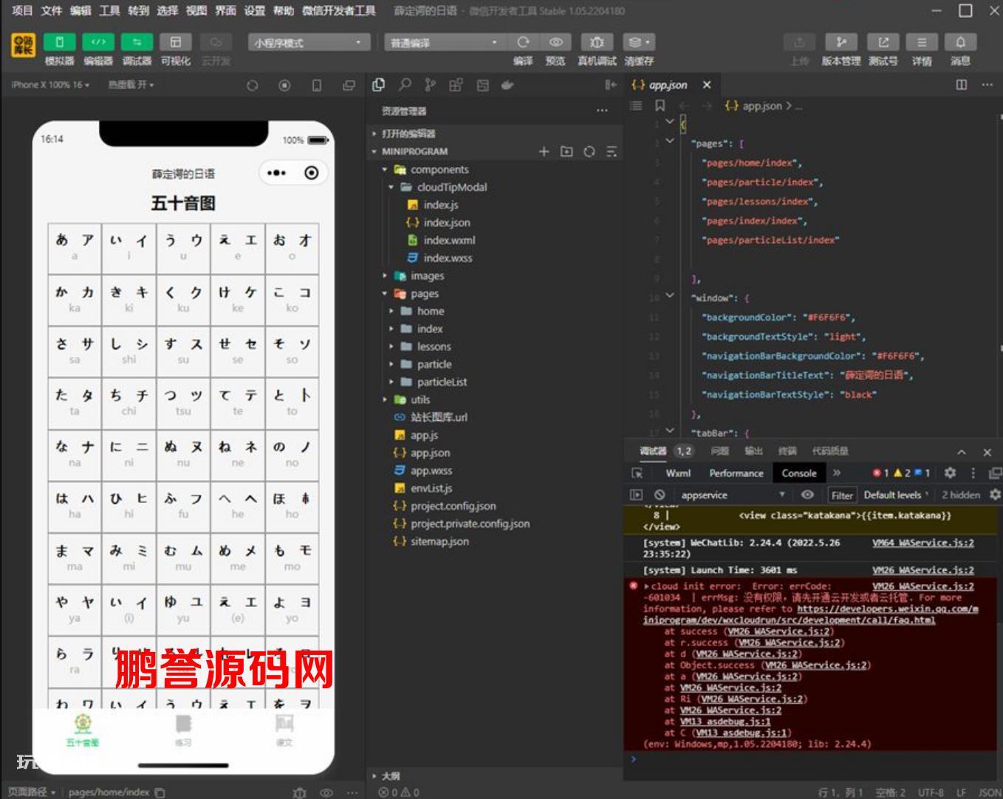Click the search icon in editor sidebar
This screenshot has width=1003, height=799.
[405, 85]
